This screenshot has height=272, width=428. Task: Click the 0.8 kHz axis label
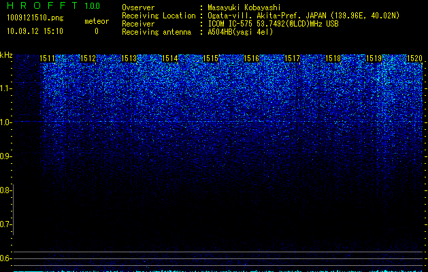[x=5, y=190]
